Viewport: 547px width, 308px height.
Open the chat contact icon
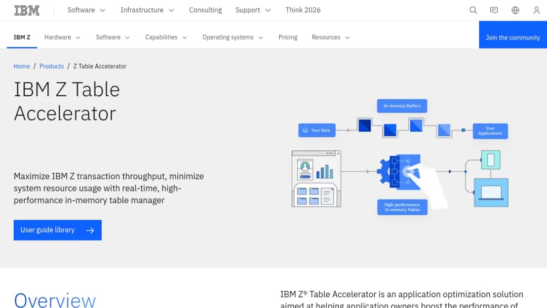point(494,10)
